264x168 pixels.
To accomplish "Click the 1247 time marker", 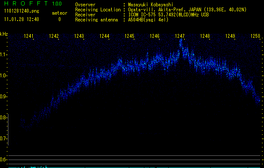I will click(x=180, y=37).
